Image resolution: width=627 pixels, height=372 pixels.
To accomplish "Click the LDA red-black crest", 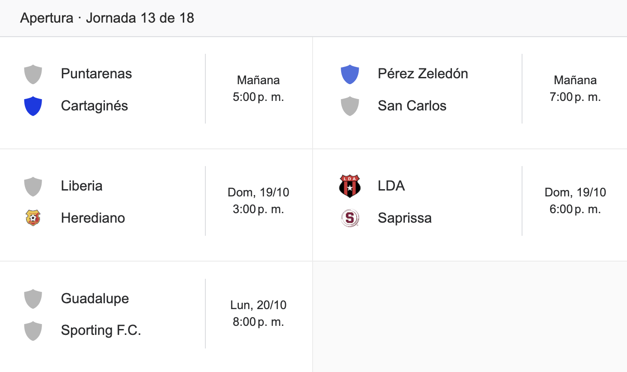I will click(x=350, y=186).
